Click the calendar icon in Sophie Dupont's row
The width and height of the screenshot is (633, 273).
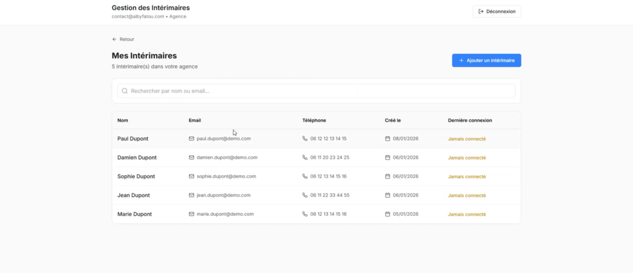click(x=387, y=176)
